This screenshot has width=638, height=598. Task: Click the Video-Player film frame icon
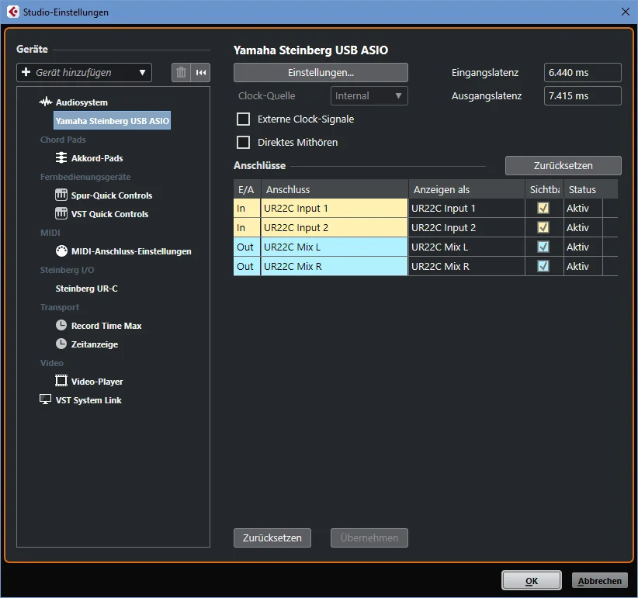point(61,381)
